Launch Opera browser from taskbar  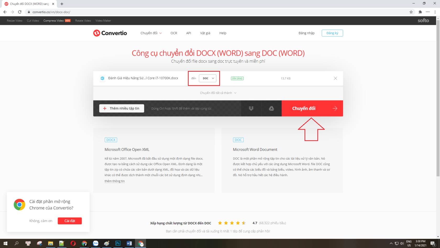73,243
